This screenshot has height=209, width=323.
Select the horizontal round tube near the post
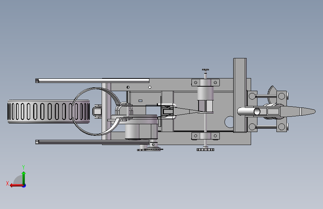click(x=248, y=112)
